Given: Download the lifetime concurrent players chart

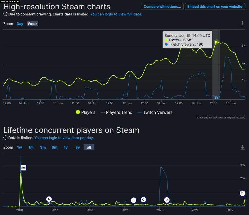Looking at the screenshot, I should [242, 147].
